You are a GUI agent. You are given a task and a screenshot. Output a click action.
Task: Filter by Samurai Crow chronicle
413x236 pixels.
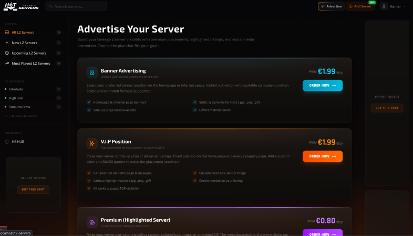pos(33,107)
